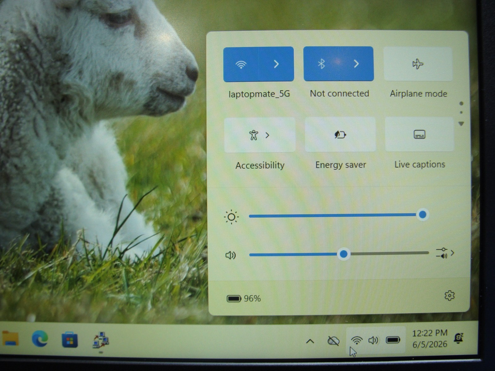495x371 pixels.
Task: Mute the speaker using the volume icon
Action: (x=230, y=255)
